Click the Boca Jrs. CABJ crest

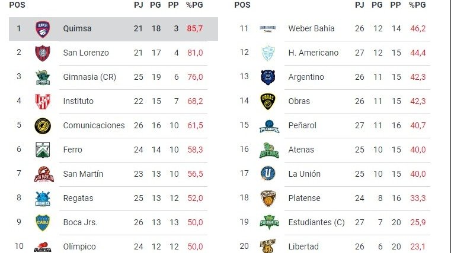tap(43, 223)
